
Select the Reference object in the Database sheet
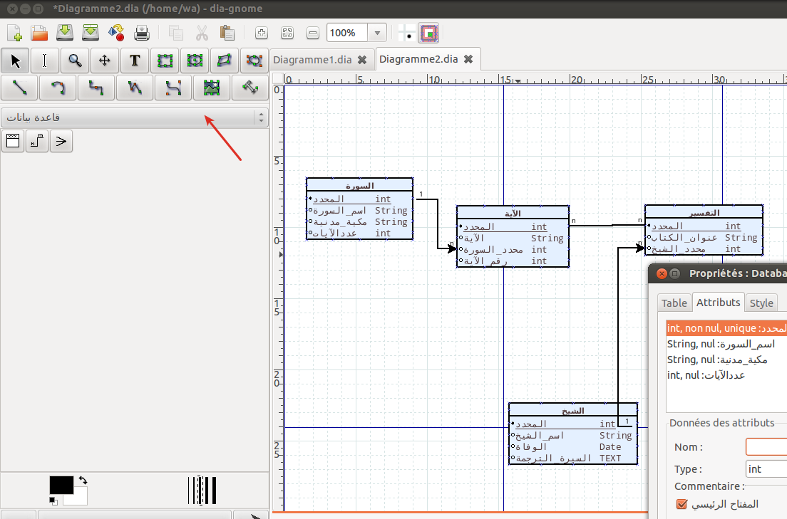[x=36, y=141]
